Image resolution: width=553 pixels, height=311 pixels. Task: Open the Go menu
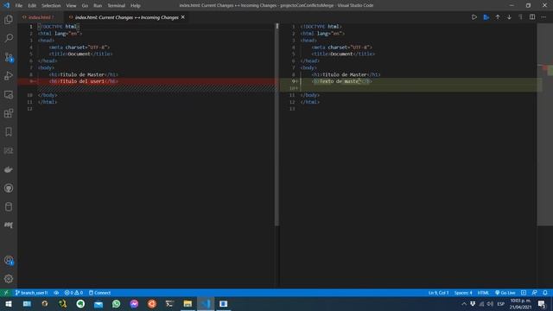point(85,6)
